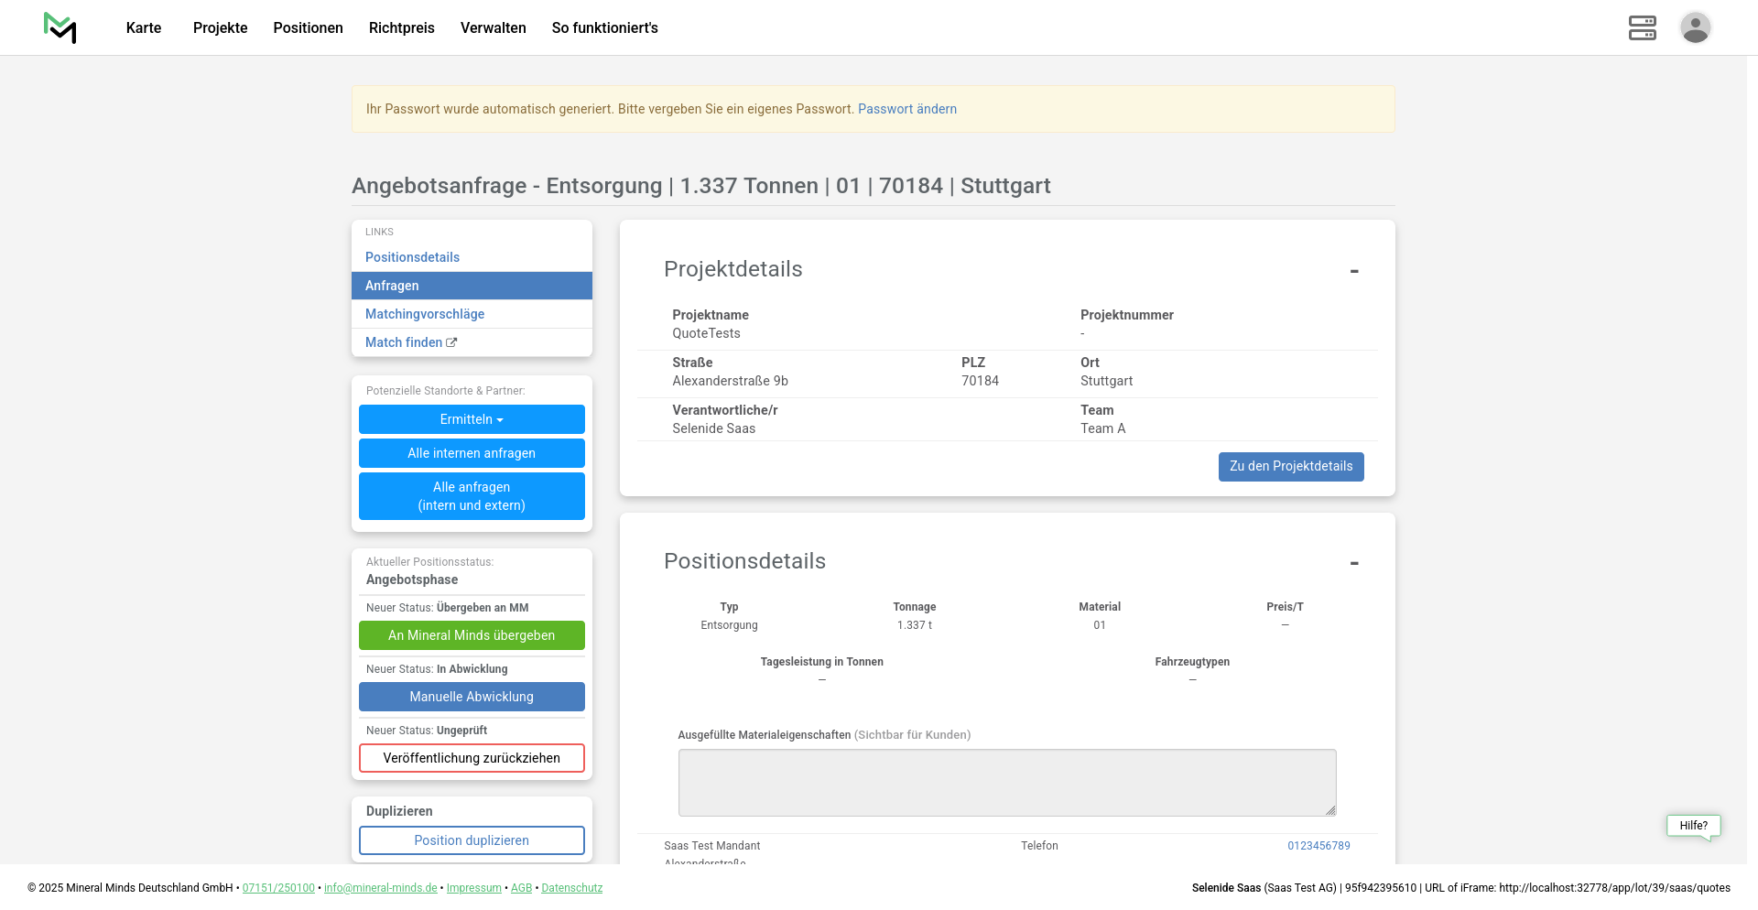
Task: Select Positionsdetails in the links sidebar
Action: (x=412, y=257)
